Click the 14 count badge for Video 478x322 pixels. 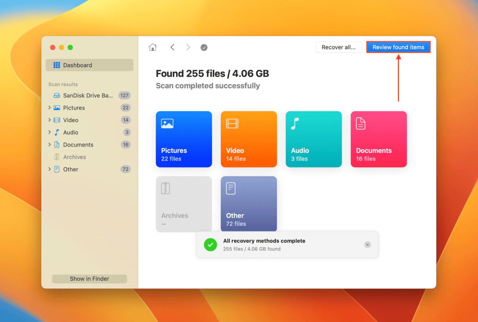click(x=126, y=120)
